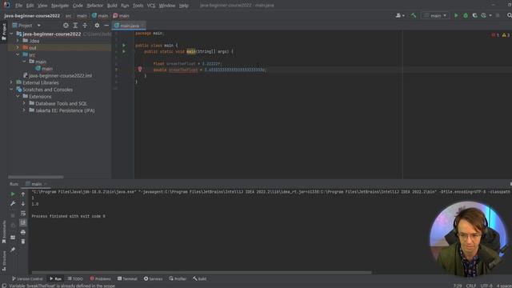The width and height of the screenshot is (512, 288).
Task: Click the warnings count indicator in editor
Action: tap(506, 35)
